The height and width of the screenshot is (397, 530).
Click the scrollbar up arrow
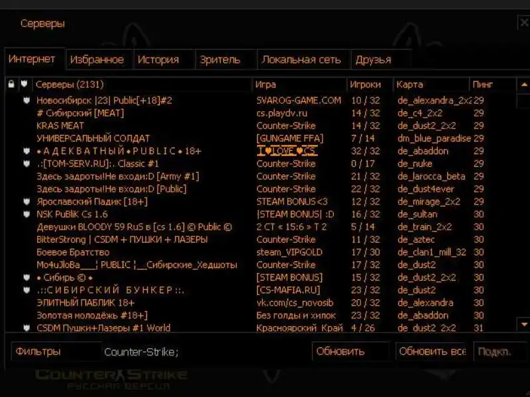tap(524, 85)
